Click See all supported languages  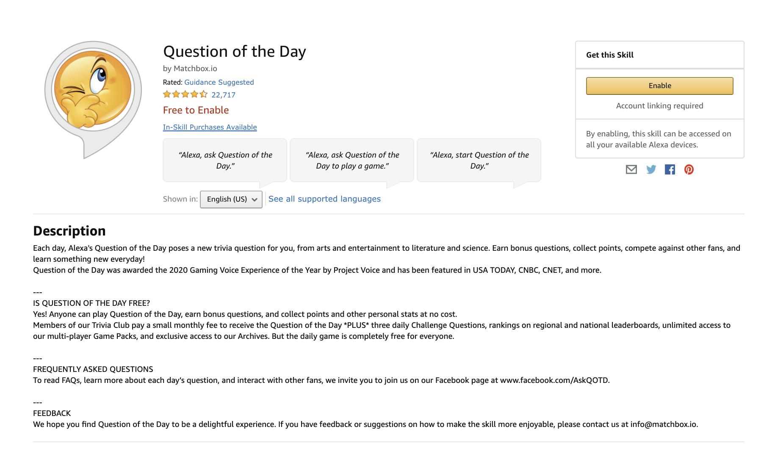pos(324,199)
